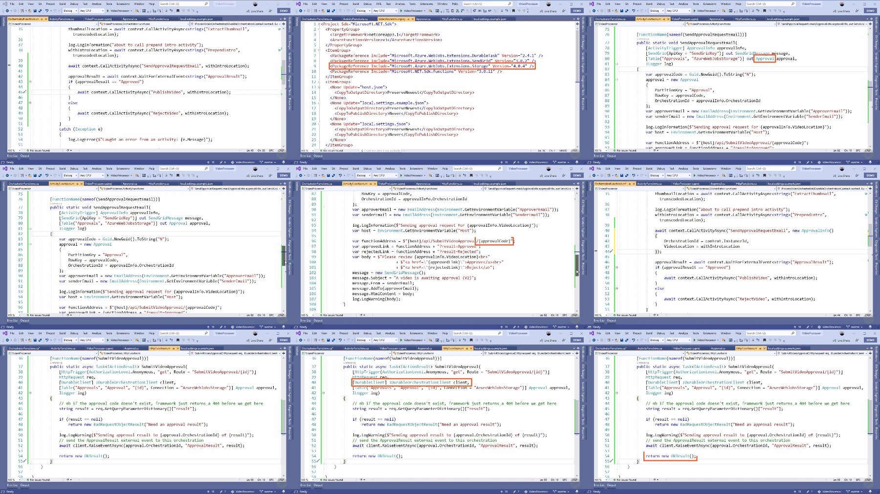Click Undo arrow in top-left window toolbar
880x494 pixels.
tap(46, 11)
